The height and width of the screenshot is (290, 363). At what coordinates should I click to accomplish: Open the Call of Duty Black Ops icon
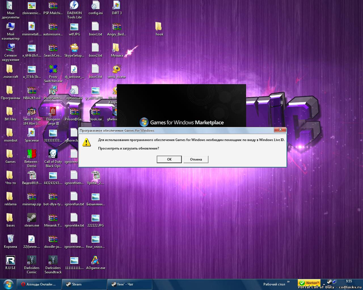53,154
